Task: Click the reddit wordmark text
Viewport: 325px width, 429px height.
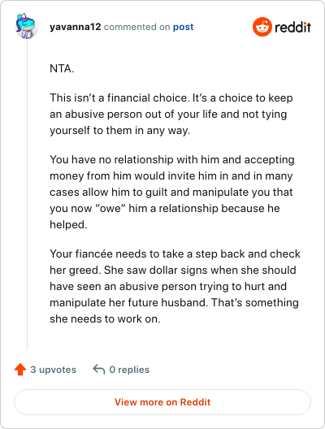Action: [292, 27]
